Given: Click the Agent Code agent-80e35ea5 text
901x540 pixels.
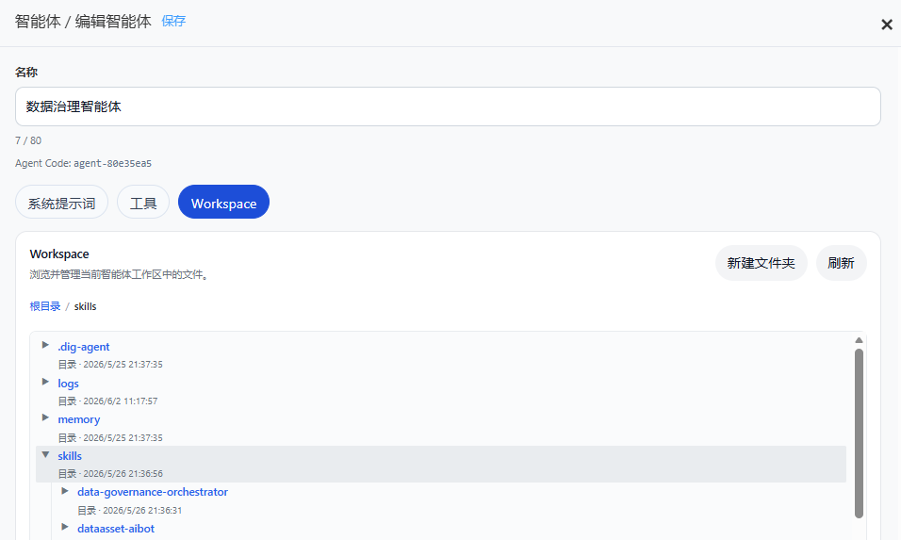Looking at the screenshot, I should [83, 163].
